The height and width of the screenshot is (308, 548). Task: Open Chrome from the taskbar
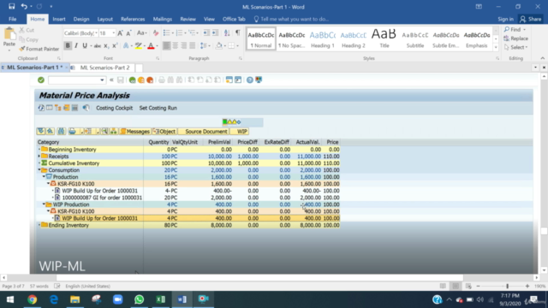click(33, 299)
